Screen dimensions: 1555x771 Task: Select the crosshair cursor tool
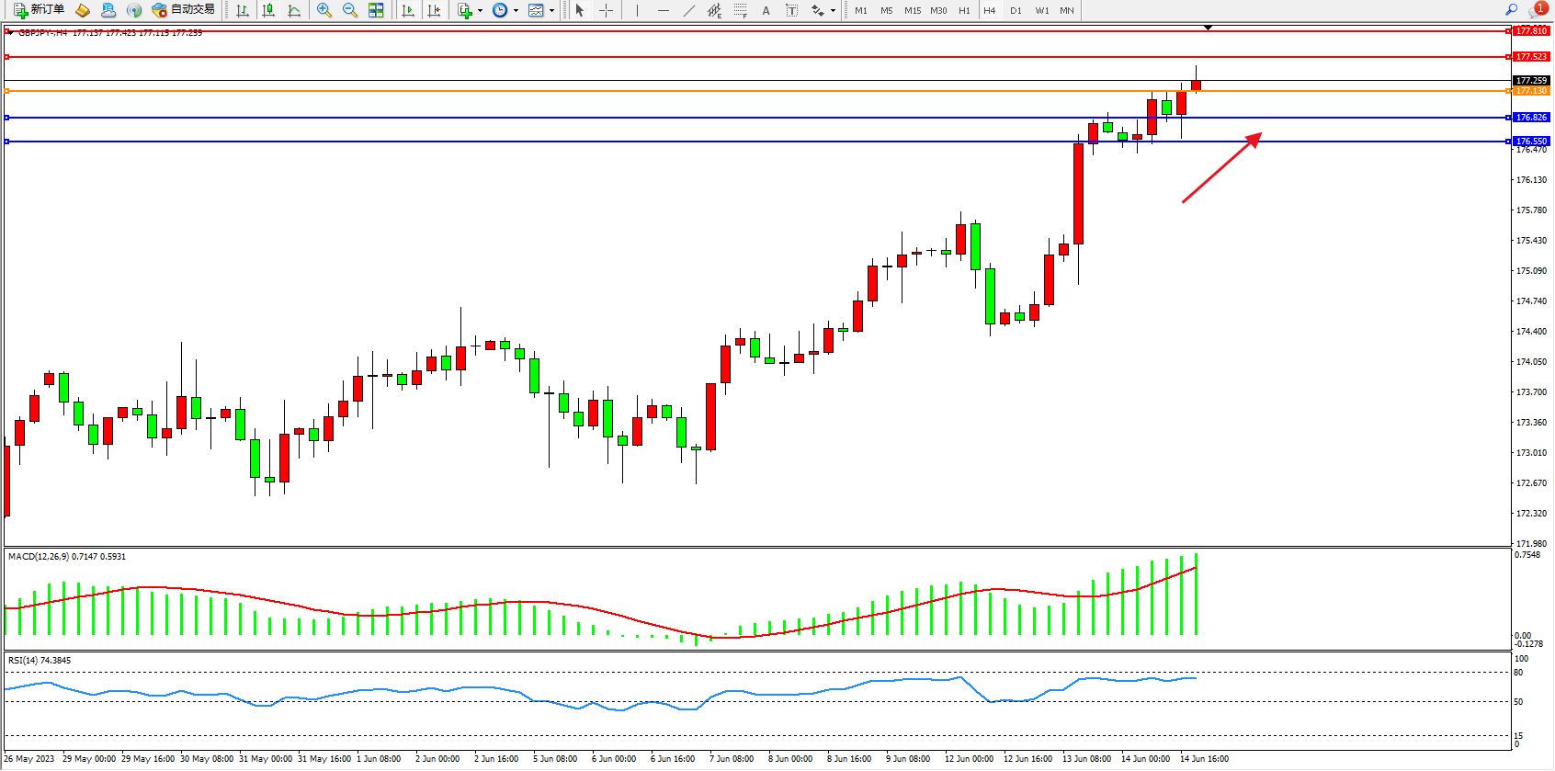[x=606, y=11]
